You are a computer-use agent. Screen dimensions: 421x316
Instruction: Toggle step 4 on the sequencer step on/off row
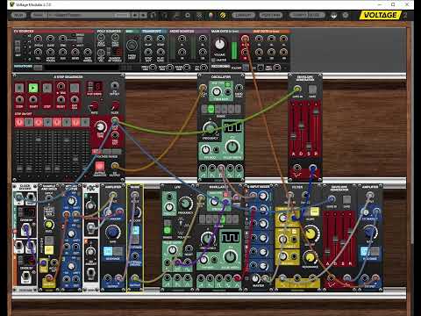tap(47, 122)
